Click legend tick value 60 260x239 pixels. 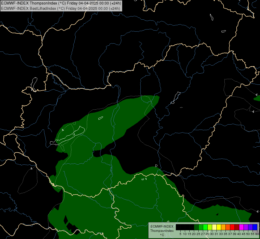[257, 234]
